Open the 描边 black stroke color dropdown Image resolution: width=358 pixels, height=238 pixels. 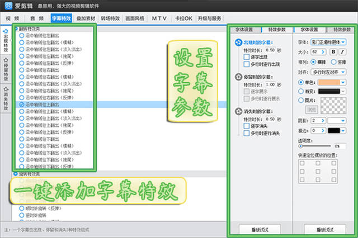(x=337, y=131)
